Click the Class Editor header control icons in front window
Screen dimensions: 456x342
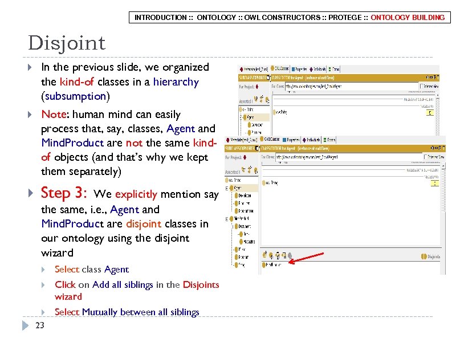click(438, 148)
